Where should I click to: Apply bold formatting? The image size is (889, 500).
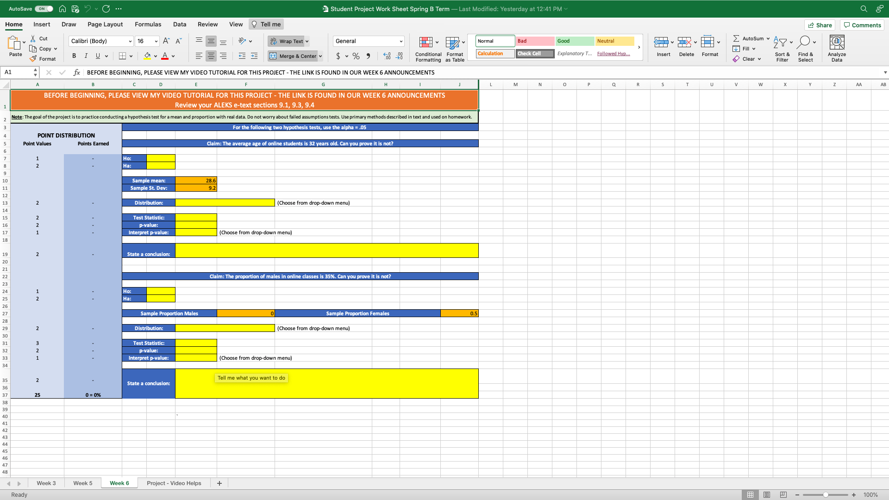pyautogui.click(x=74, y=56)
